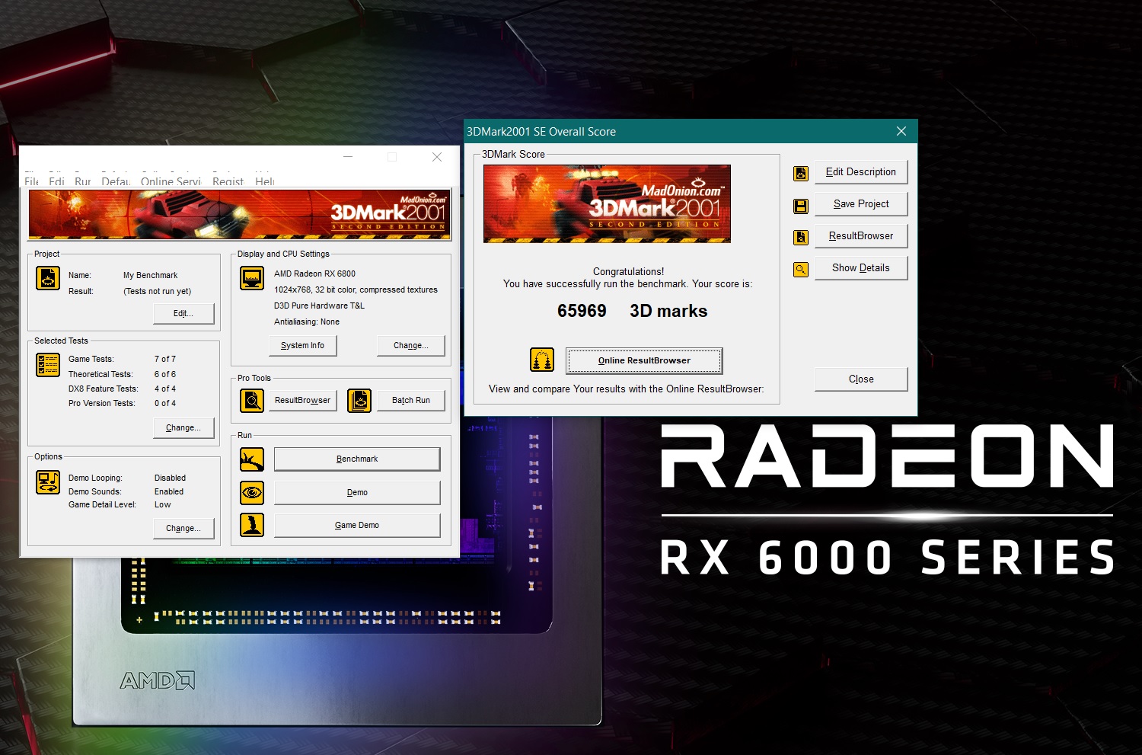Click the Benchmark icon in the Run panel
This screenshot has height=755, width=1142.
[x=252, y=459]
